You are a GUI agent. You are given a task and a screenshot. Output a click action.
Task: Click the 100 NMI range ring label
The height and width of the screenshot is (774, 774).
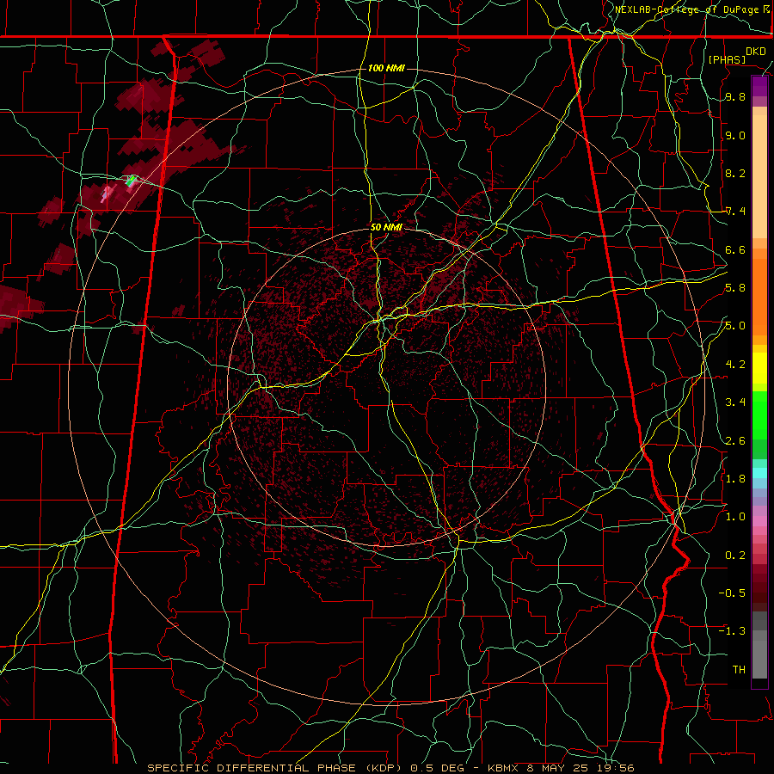point(386,68)
